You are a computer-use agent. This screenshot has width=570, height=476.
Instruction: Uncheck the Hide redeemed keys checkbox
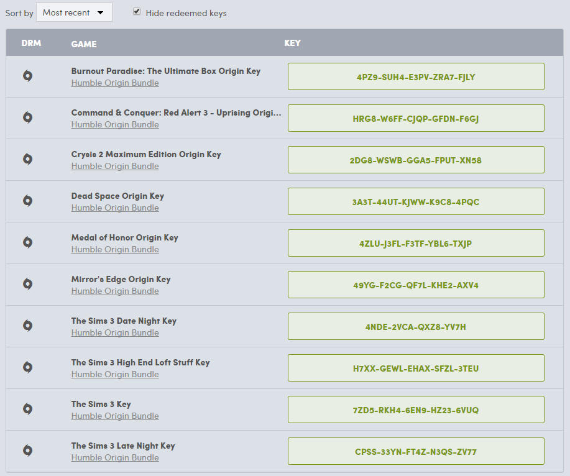coord(137,12)
